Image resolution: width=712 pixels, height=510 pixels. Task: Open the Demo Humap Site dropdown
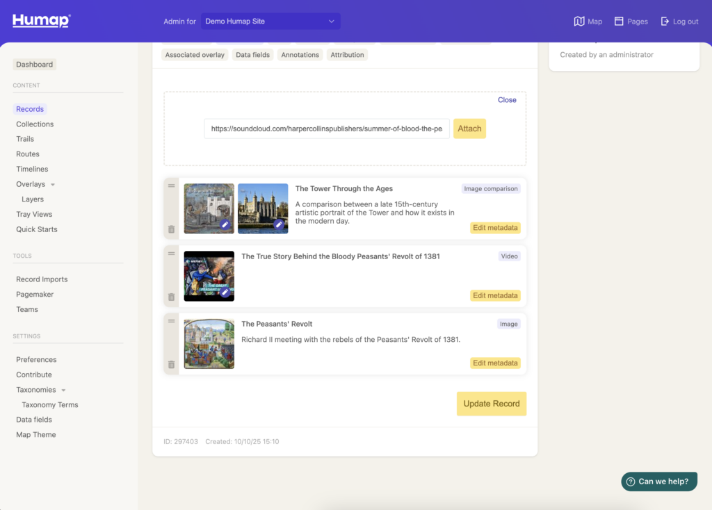click(270, 22)
